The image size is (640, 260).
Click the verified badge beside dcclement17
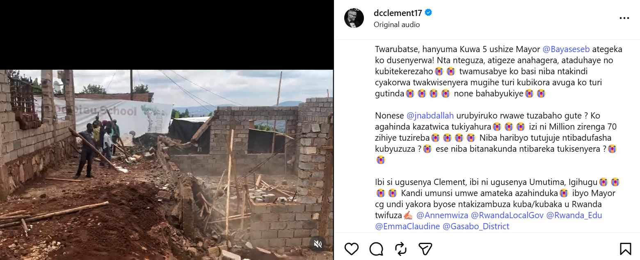click(x=428, y=13)
